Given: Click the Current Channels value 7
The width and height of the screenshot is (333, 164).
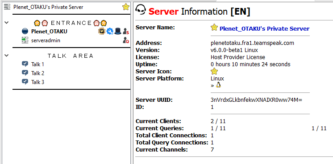Looking at the screenshot, I should (x=212, y=150).
